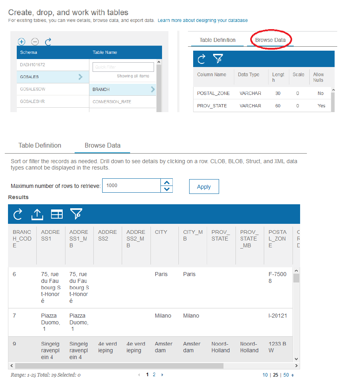Select the GOSALESDW schema
The height and width of the screenshot is (383, 346).
53,89
